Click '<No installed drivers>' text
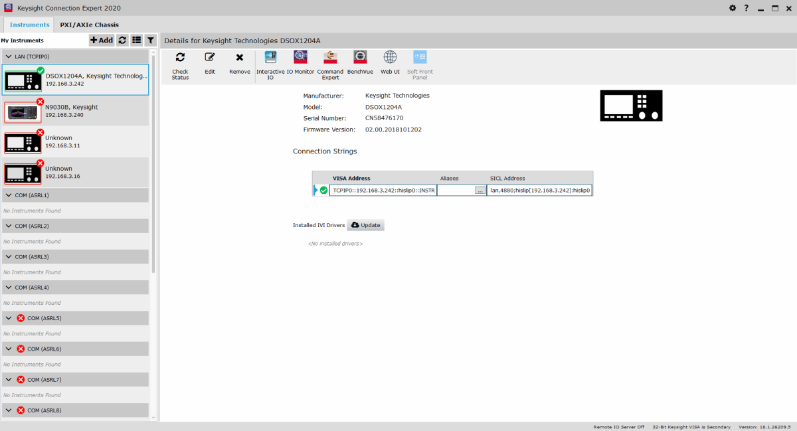 point(335,244)
